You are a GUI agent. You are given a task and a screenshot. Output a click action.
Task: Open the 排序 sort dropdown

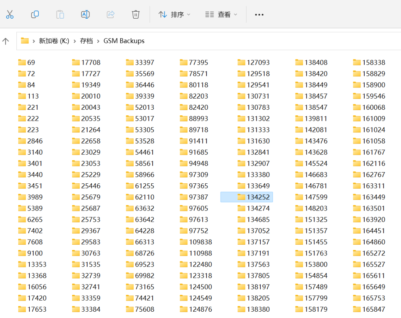pos(174,15)
